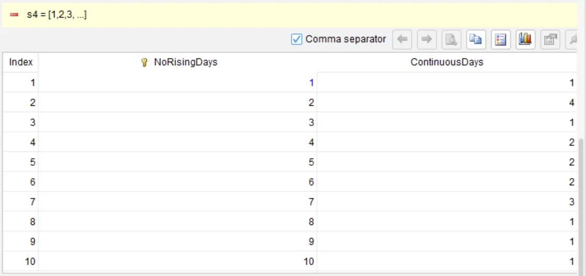This screenshot has height=276, width=586.
Task: Click the back arrow toolbar button
Action: (402, 39)
